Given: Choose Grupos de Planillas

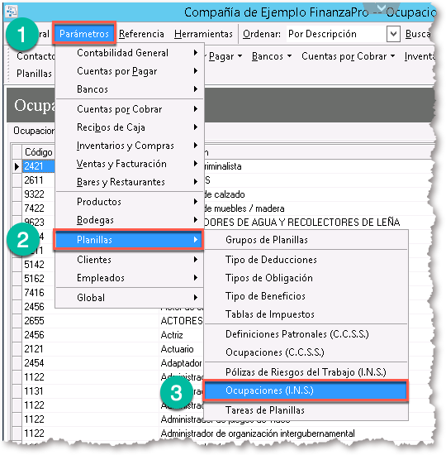Looking at the screenshot, I should tap(306, 240).
